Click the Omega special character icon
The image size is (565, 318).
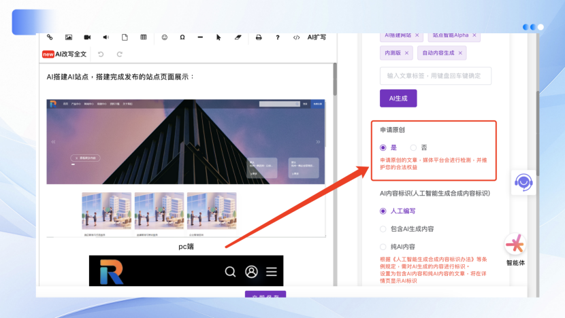[182, 37]
